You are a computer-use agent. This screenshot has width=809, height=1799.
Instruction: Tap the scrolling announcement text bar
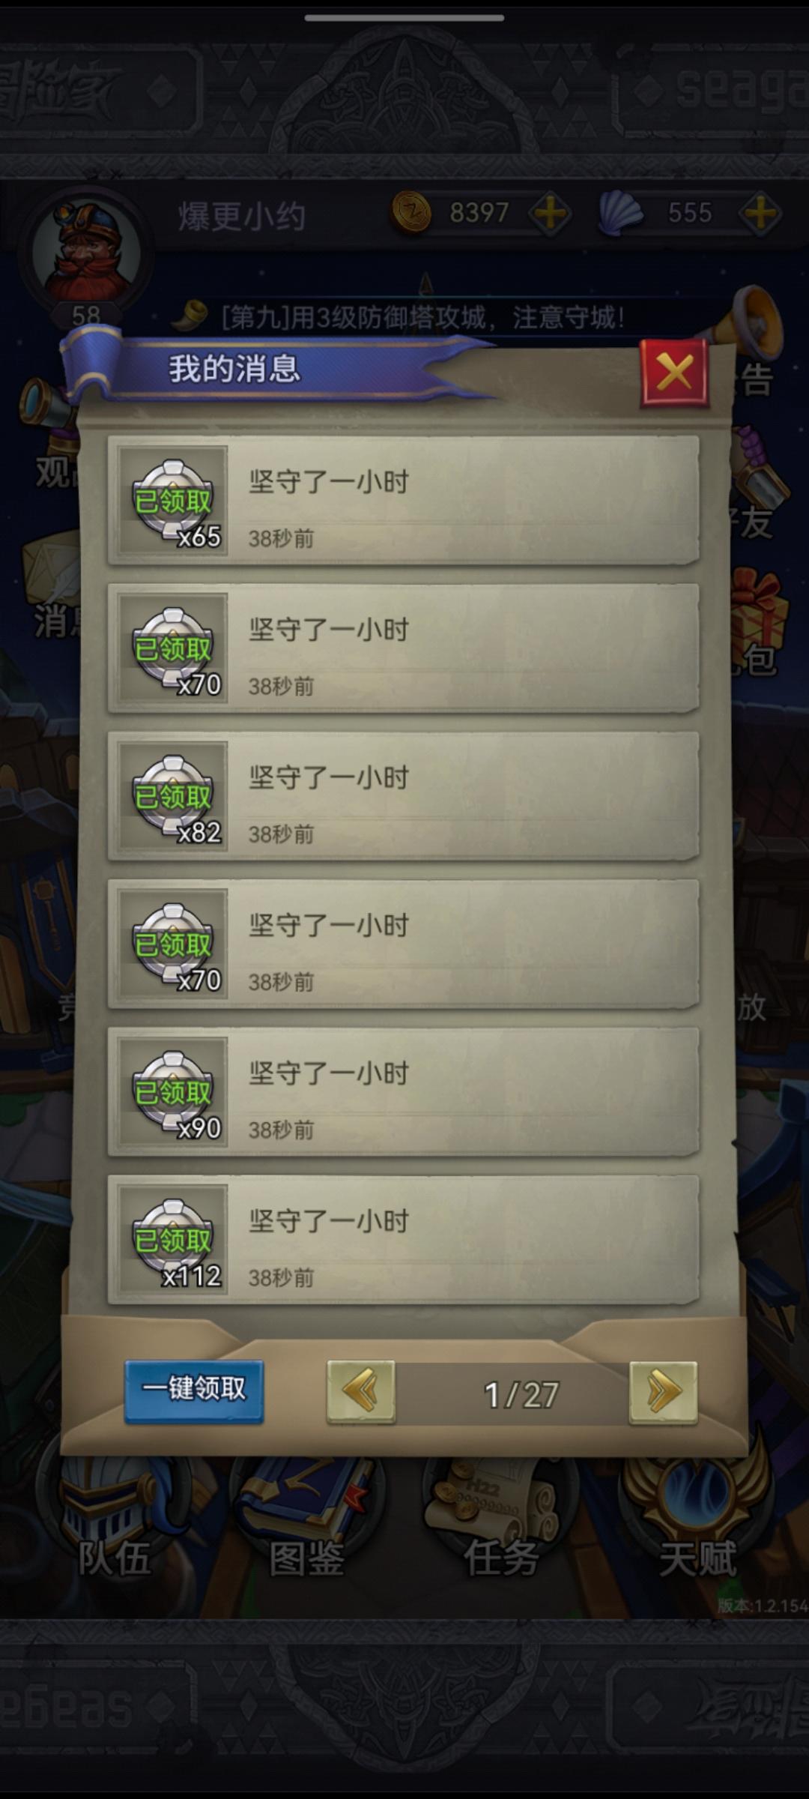pyautogui.click(x=423, y=318)
